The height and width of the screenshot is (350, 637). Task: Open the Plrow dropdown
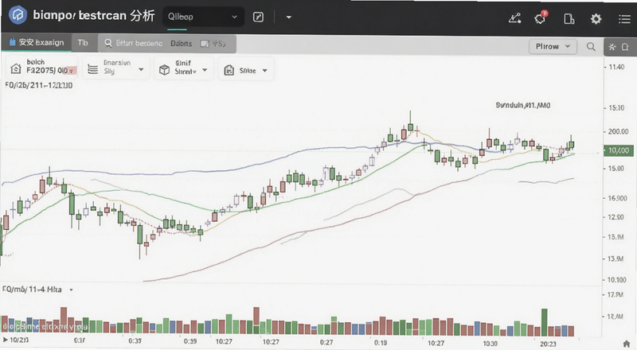[x=553, y=46]
